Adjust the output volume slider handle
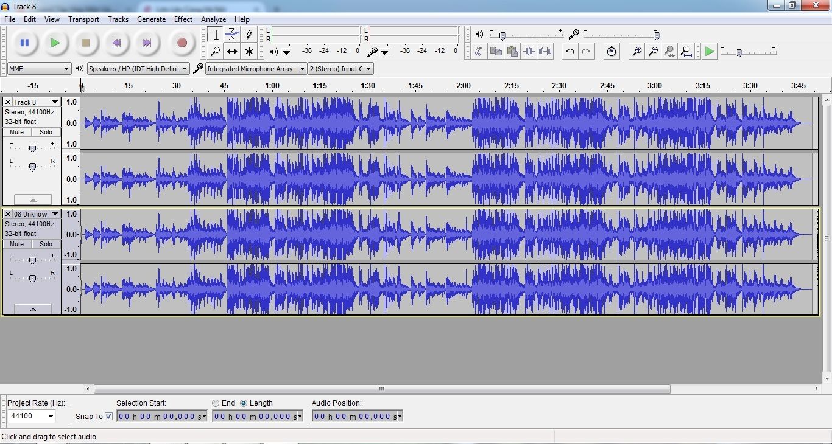 pyautogui.click(x=502, y=35)
